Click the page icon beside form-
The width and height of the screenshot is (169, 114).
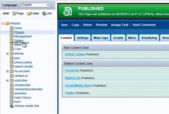(11, 102)
